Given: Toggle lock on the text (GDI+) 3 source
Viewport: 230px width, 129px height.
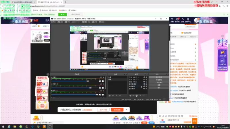Looking at the screenshot, I should [146, 77].
